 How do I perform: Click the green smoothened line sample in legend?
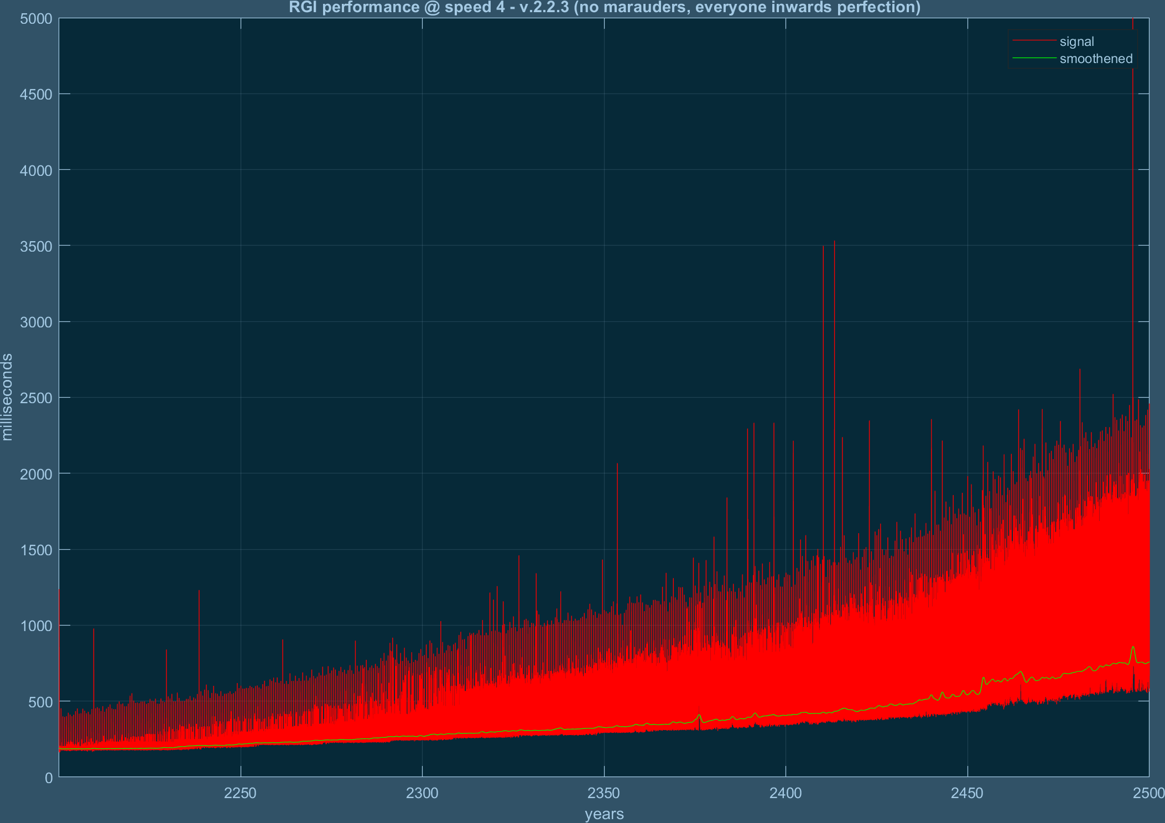pyautogui.click(x=1034, y=58)
